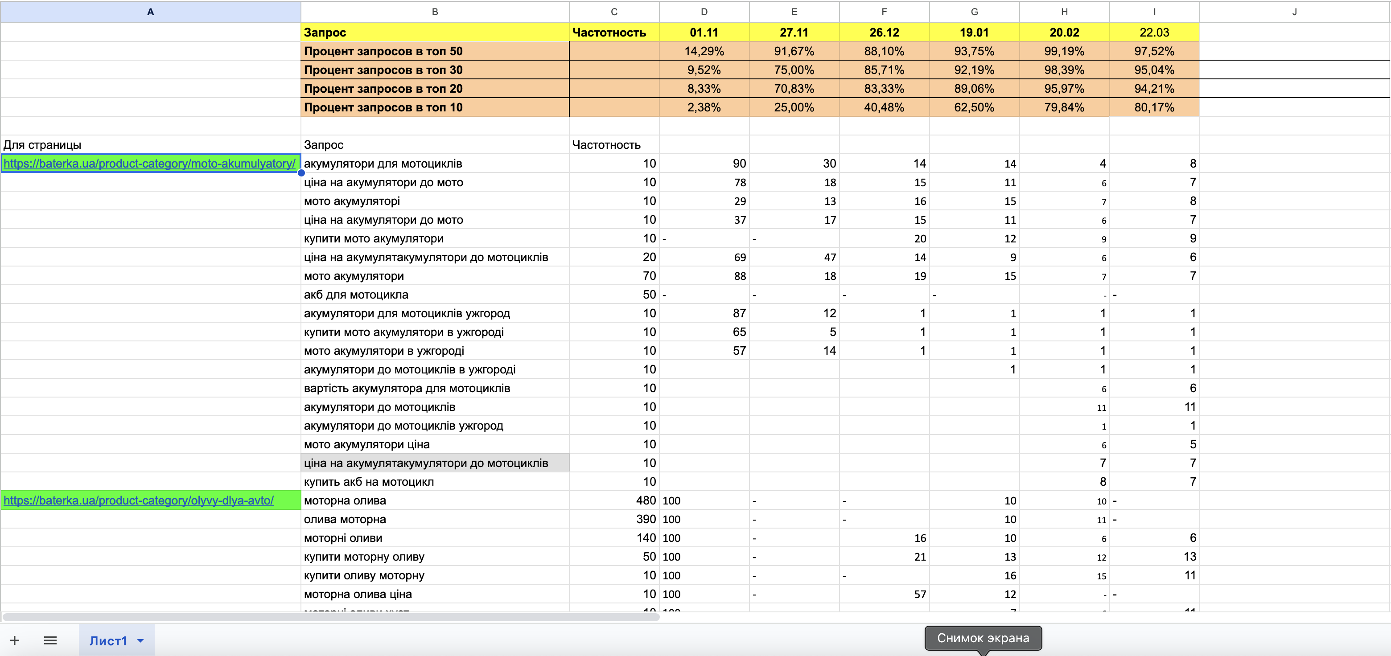Open the moto-akumulyatory category link
The image size is (1391, 656).
click(x=149, y=164)
